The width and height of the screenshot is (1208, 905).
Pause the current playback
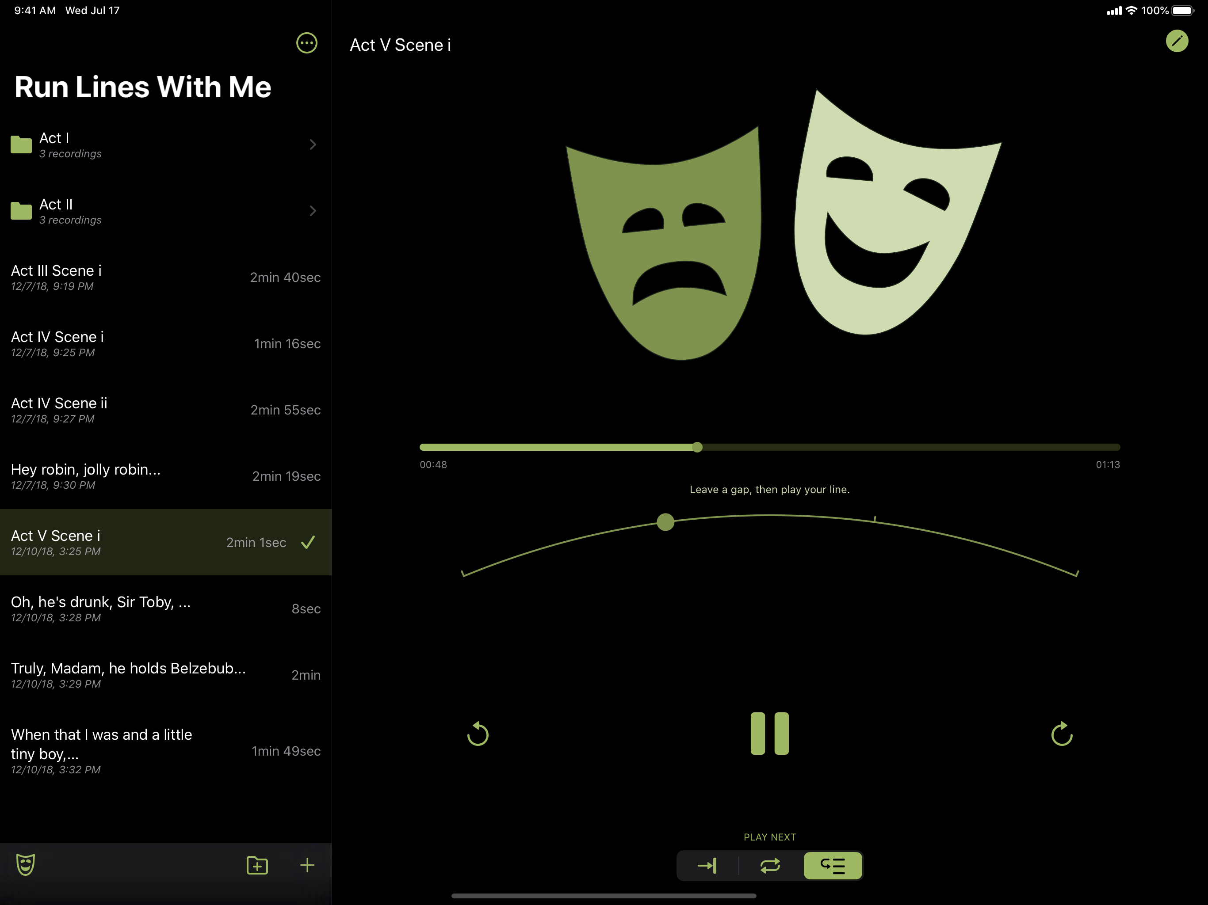point(769,734)
